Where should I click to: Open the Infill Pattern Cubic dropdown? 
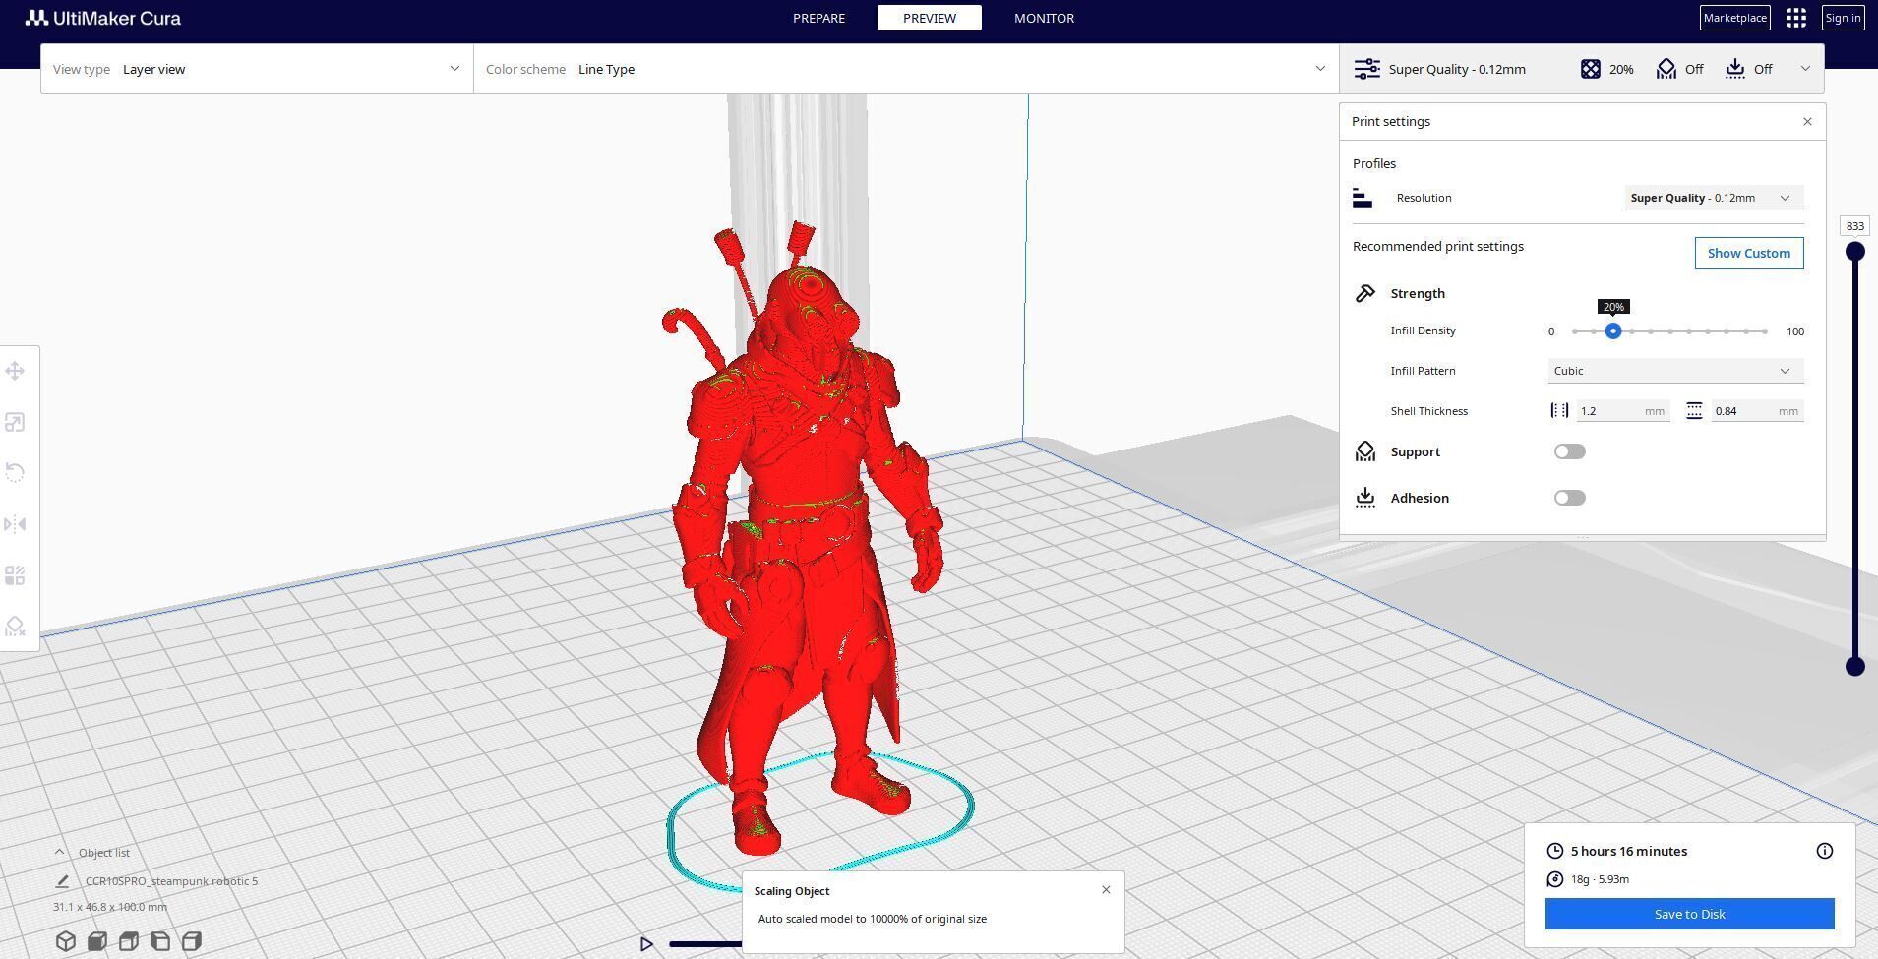tap(1675, 371)
